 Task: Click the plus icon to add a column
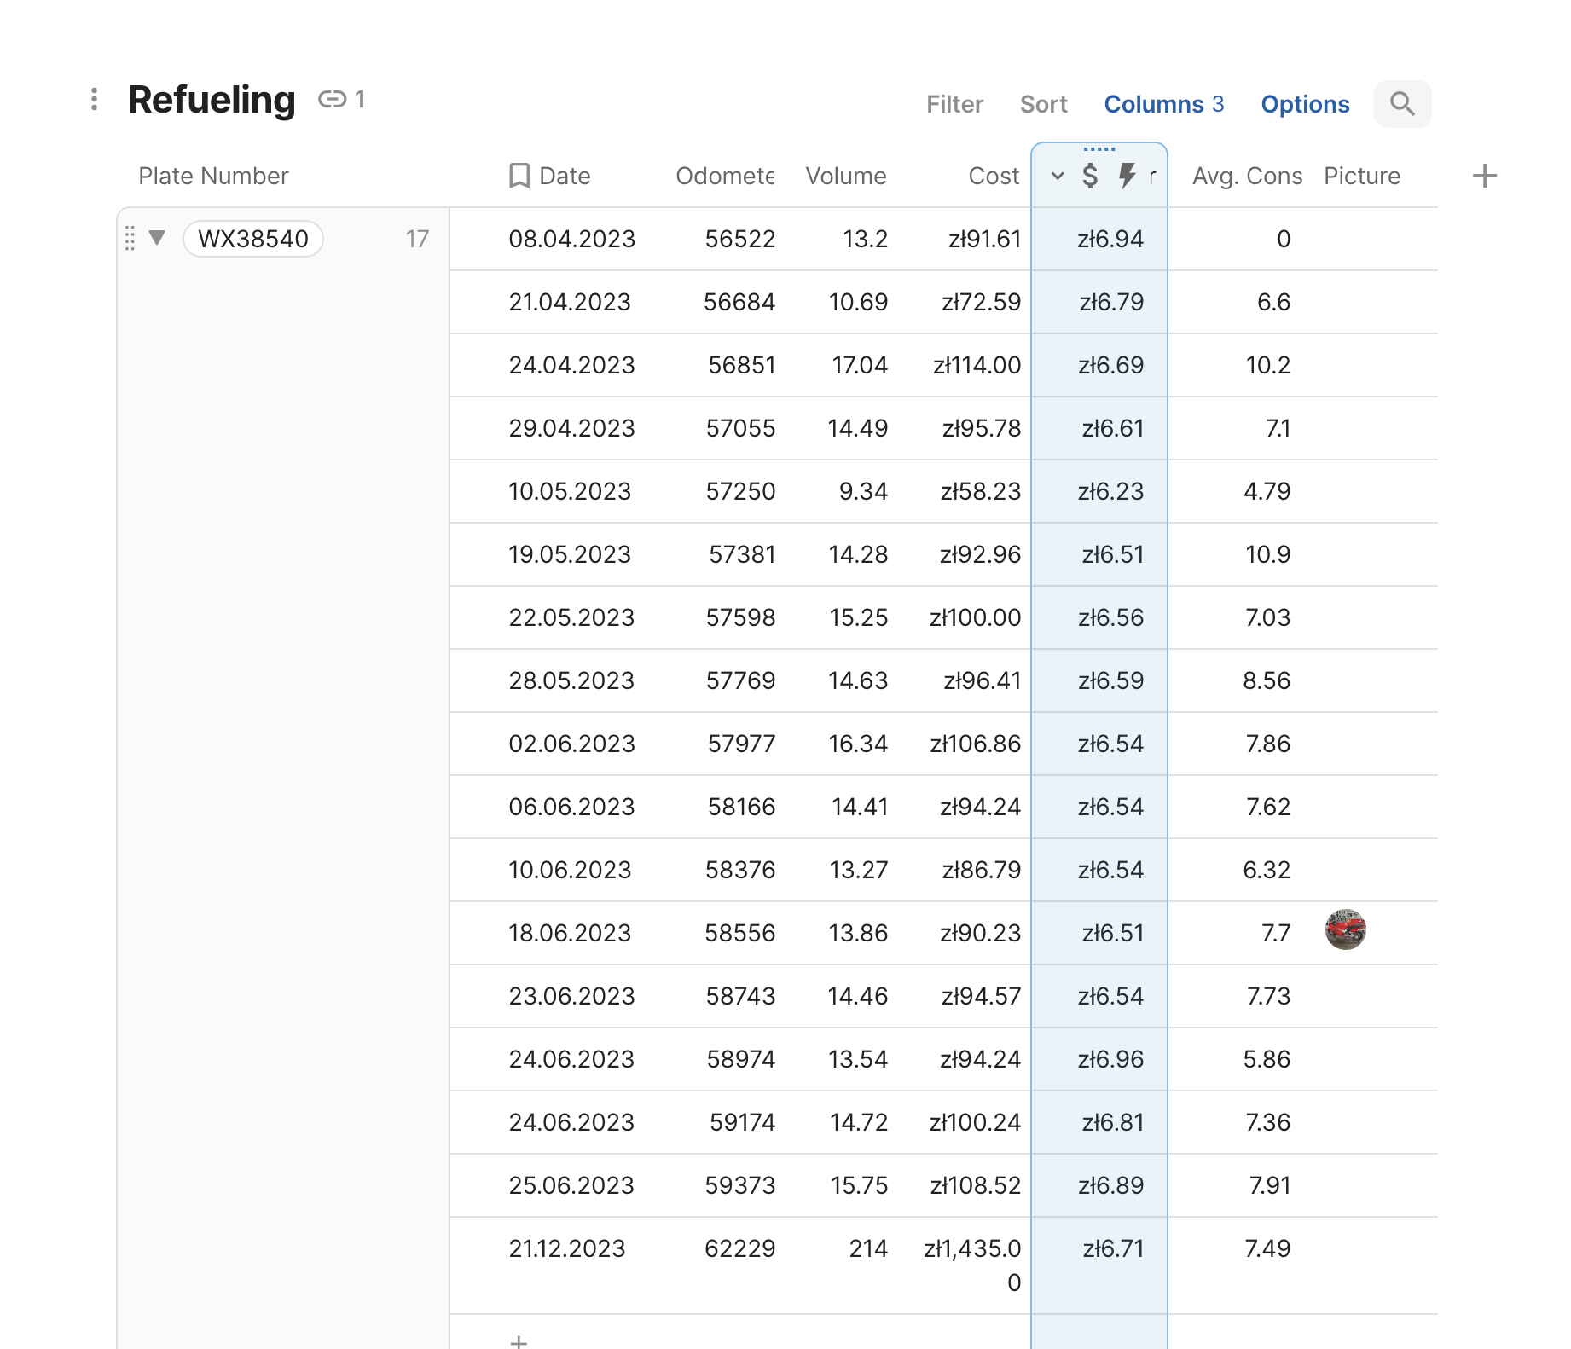coord(1484,177)
